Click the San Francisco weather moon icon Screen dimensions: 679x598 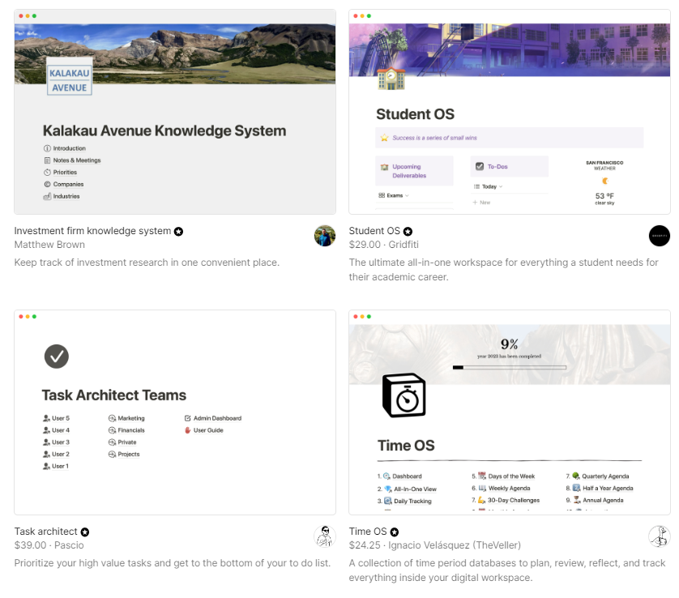(605, 181)
